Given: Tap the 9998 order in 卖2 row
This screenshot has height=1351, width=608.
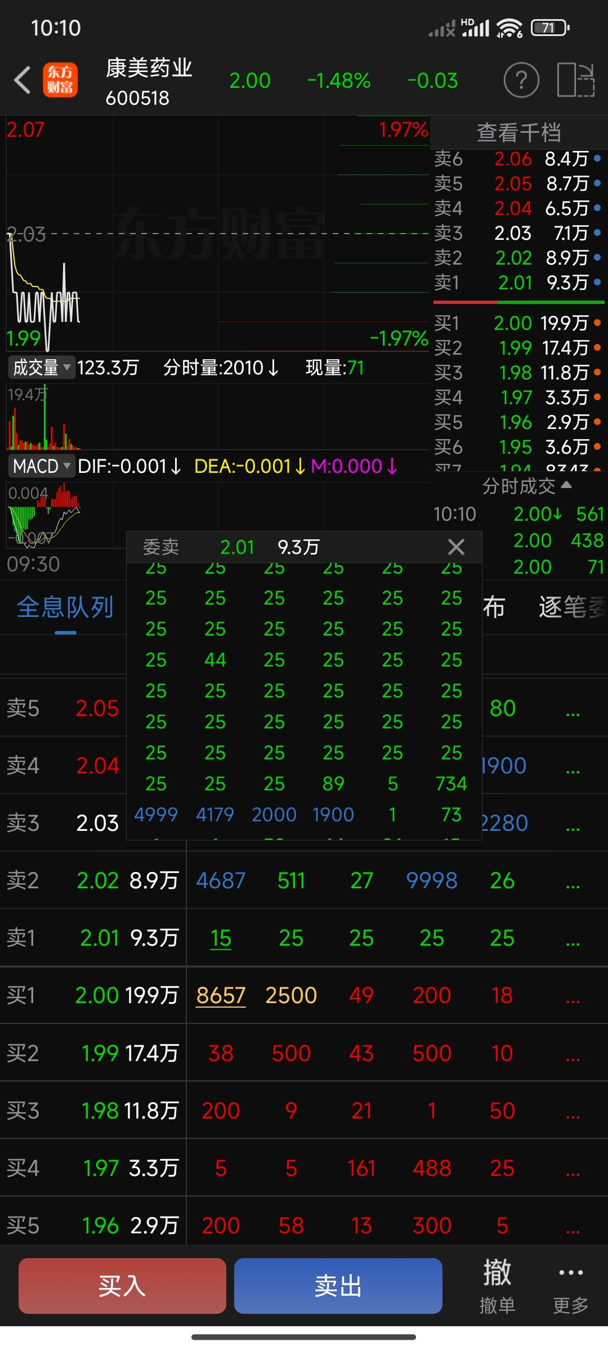Looking at the screenshot, I should (432, 881).
